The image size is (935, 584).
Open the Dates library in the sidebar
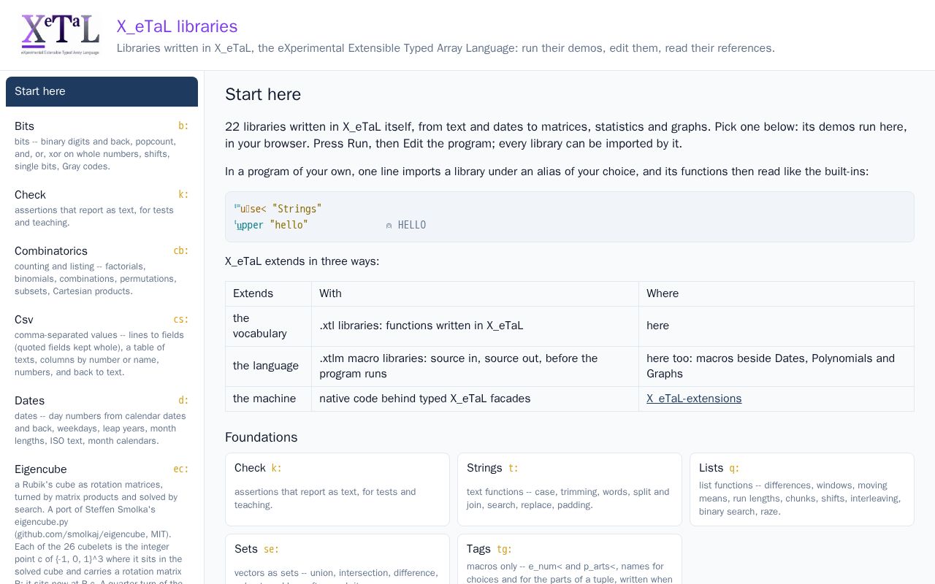(x=102, y=420)
